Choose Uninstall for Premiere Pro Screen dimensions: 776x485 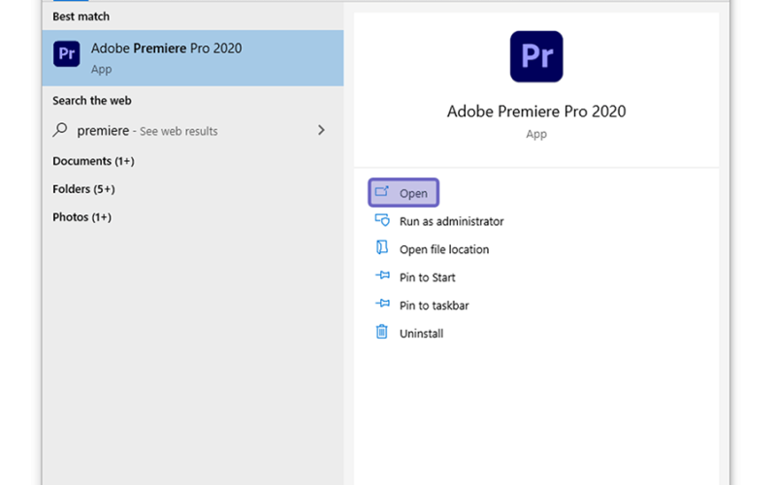click(x=421, y=334)
